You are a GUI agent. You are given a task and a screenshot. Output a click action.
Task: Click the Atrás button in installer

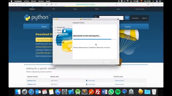(103, 62)
